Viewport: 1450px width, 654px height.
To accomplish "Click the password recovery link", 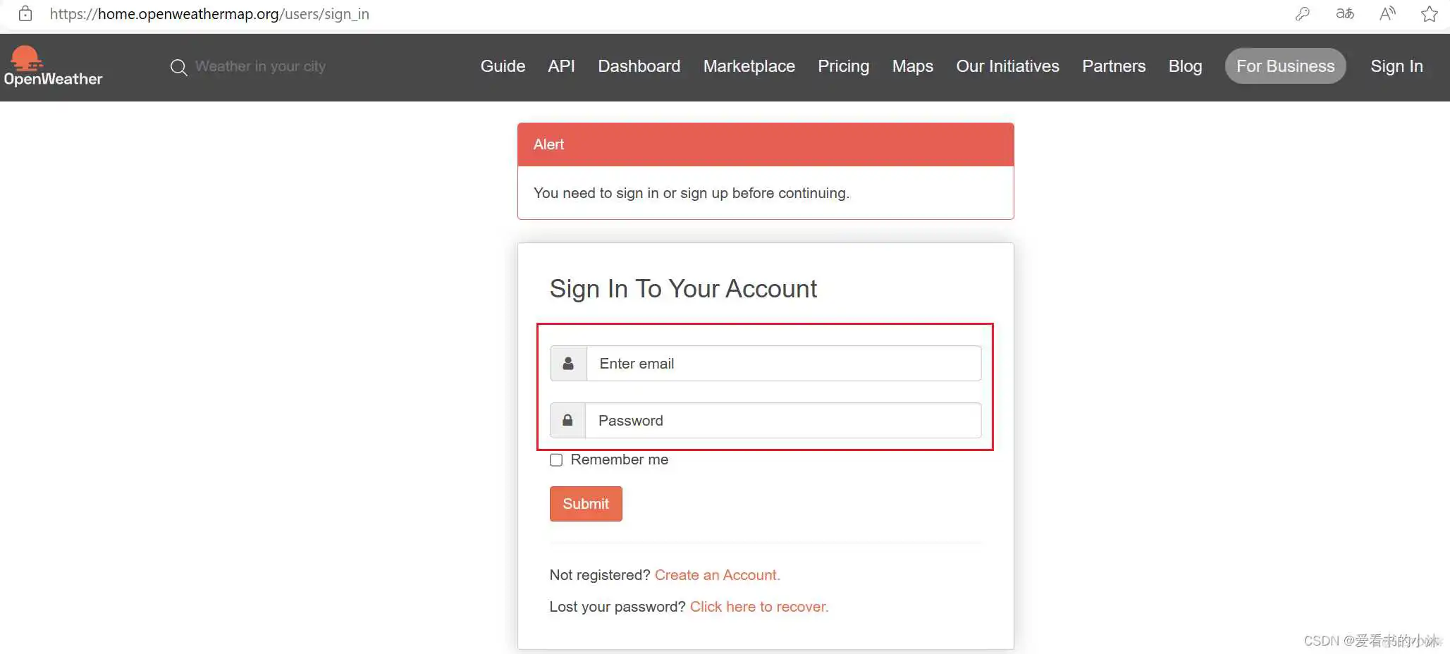I will (x=758, y=607).
